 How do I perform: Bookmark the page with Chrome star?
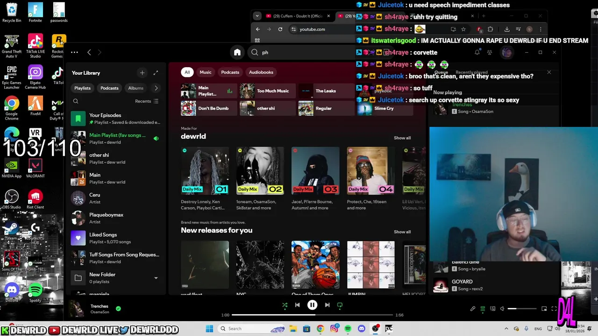coord(463,29)
